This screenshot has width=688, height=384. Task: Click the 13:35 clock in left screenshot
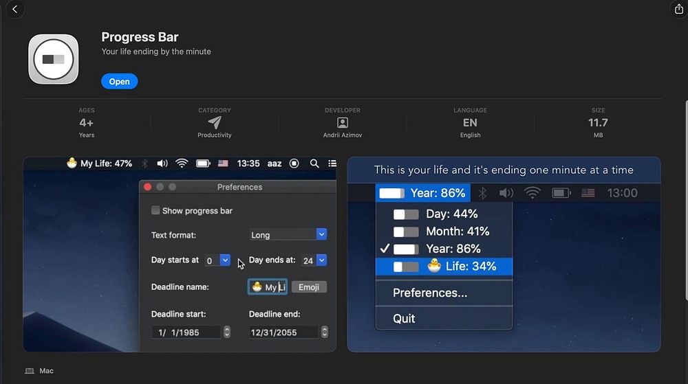pos(248,163)
